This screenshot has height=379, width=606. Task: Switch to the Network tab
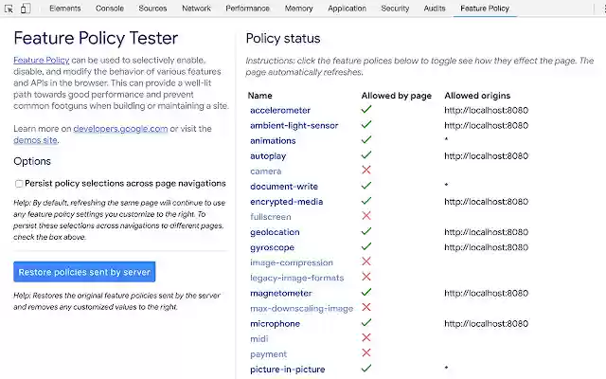pyautogui.click(x=196, y=9)
